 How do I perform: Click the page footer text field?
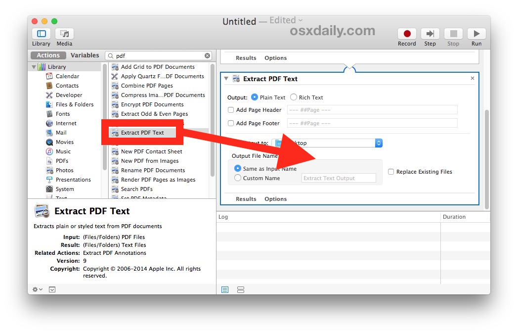point(372,123)
